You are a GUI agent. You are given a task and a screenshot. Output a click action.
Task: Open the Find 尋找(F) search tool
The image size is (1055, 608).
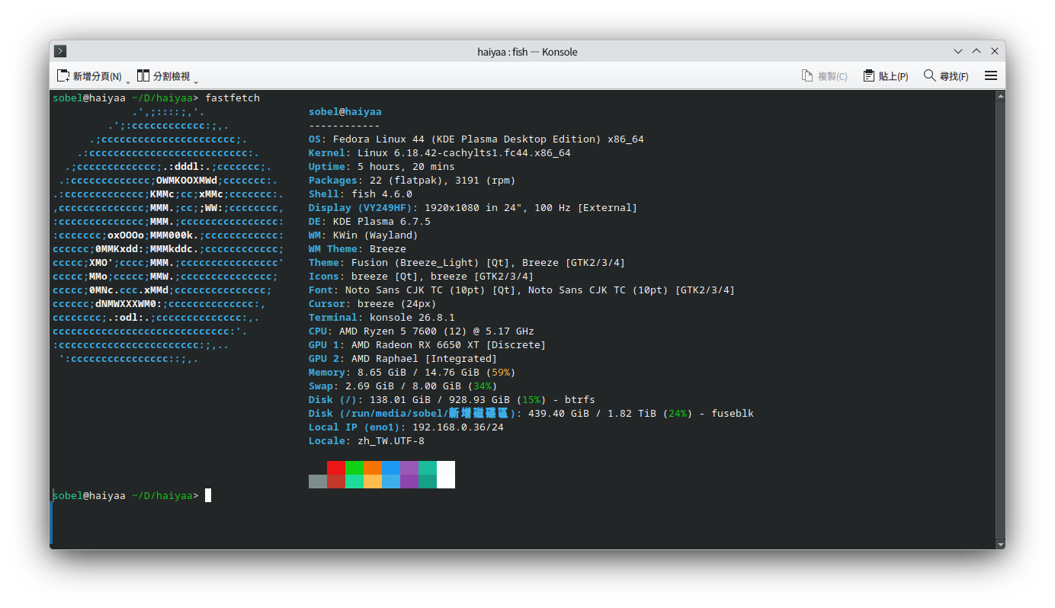(946, 76)
